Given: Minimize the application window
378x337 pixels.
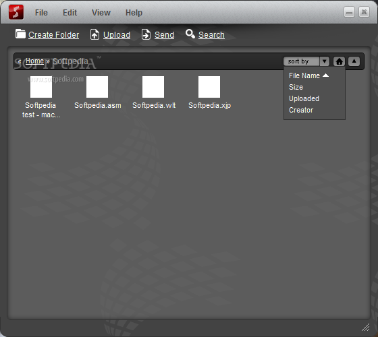Looking at the screenshot, I should click(349, 12).
